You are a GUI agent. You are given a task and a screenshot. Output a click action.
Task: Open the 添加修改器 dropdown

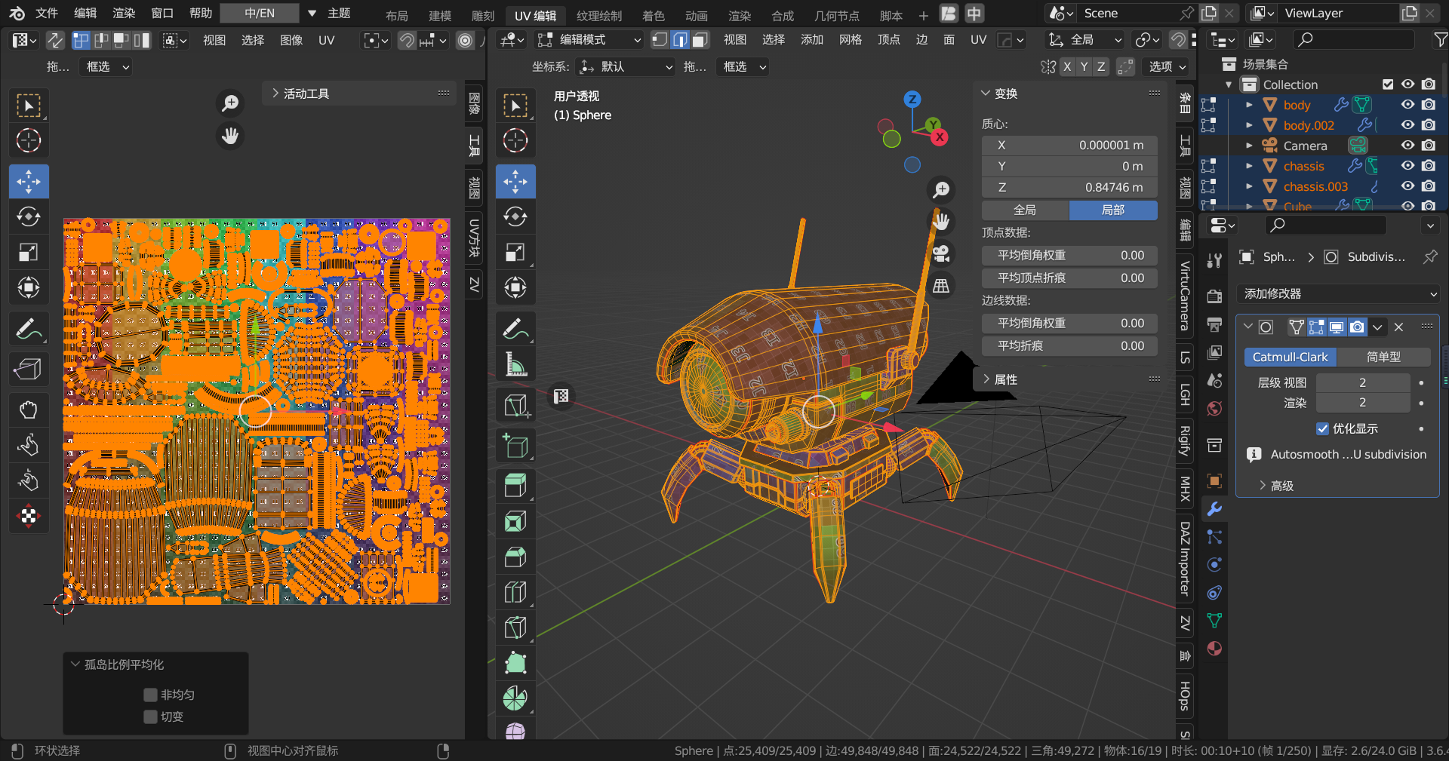tap(1338, 293)
